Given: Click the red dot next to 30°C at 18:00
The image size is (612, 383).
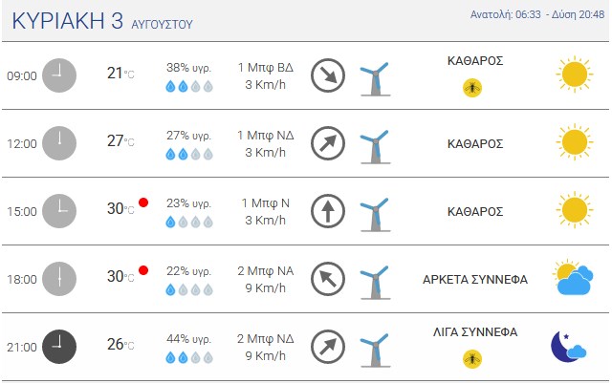Looking at the screenshot, I should click(x=143, y=270).
